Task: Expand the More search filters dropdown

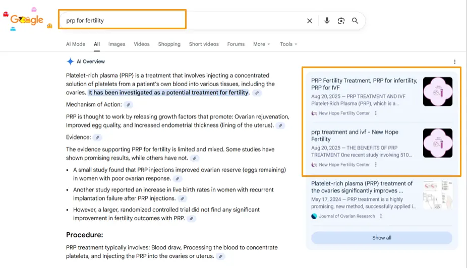Action: click(x=261, y=44)
